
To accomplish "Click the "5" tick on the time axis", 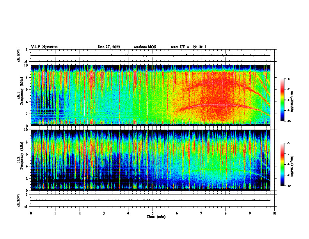I will click(x=153, y=213).
